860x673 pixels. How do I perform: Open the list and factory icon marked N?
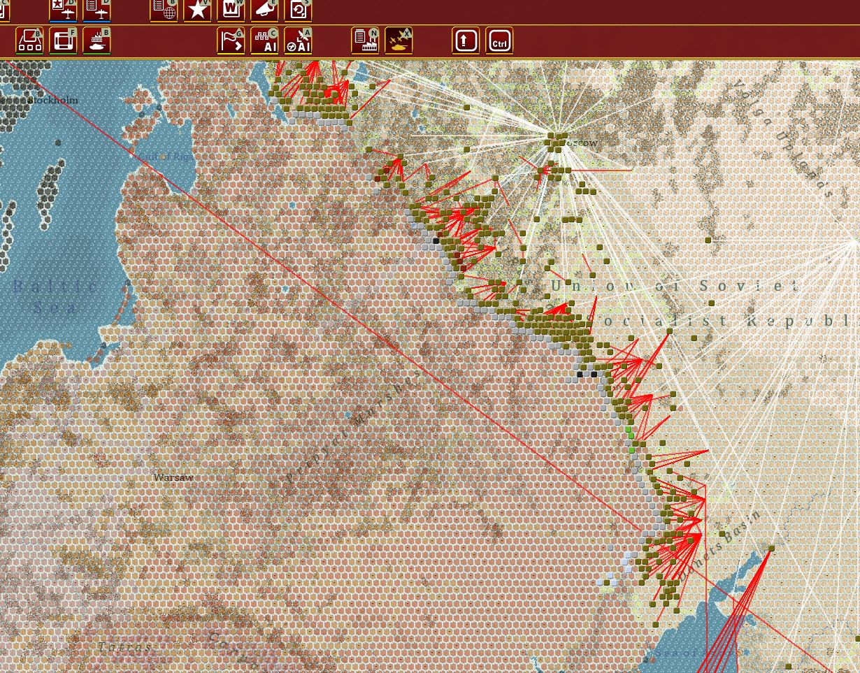click(365, 41)
